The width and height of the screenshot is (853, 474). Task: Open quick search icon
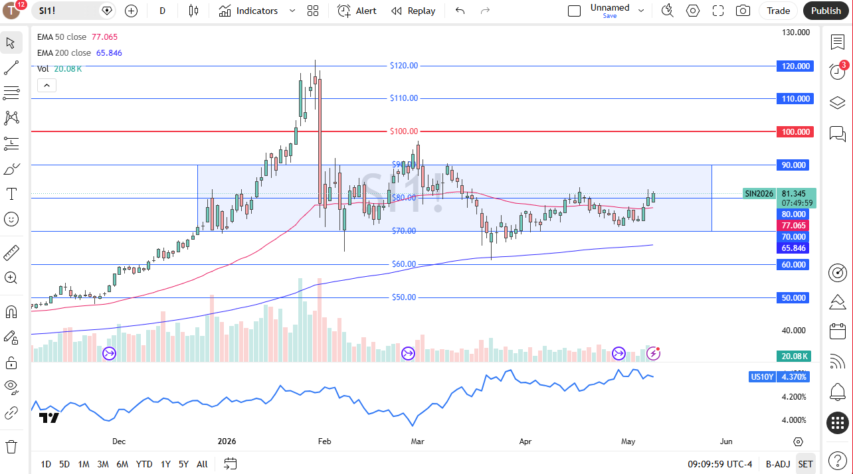pos(668,11)
